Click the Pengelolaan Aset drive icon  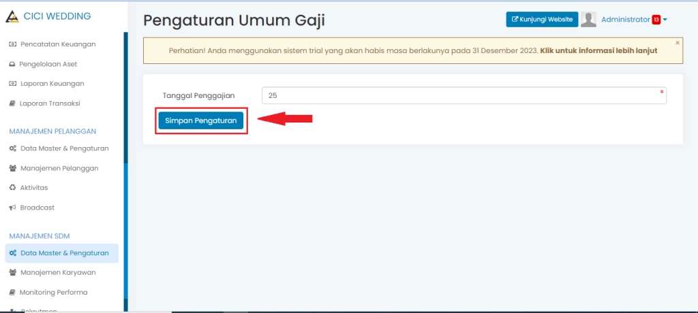point(12,64)
